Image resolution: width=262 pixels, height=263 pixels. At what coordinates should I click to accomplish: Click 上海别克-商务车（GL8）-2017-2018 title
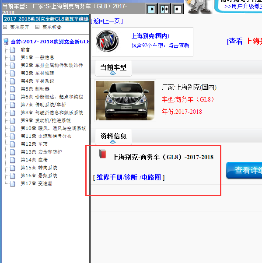coord(163,158)
